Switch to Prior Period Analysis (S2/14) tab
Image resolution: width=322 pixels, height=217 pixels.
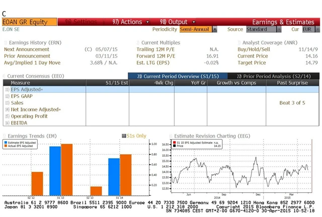click(274, 76)
